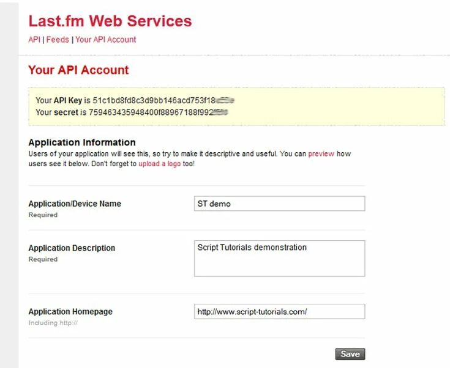Click the Last.fm Web Services title
Image resolution: width=450 pixels, height=368 pixels.
point(110,21)
